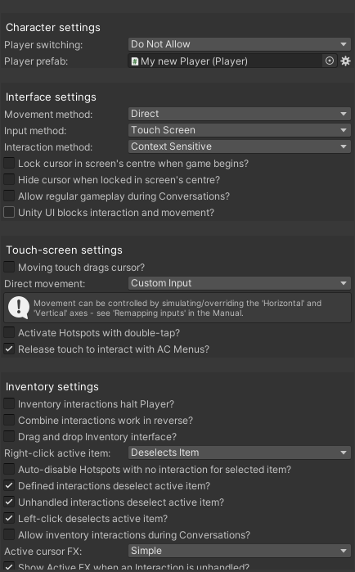Click the prefab icon in Player prefab field
The width and height of the screenshot is (355, 572).
point(135,61)
